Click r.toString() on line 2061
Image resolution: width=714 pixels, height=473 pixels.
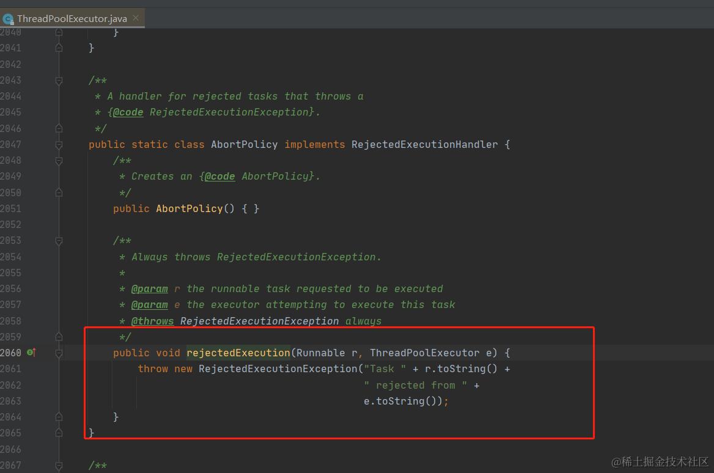pyautogui.click(x=461, y=369)
